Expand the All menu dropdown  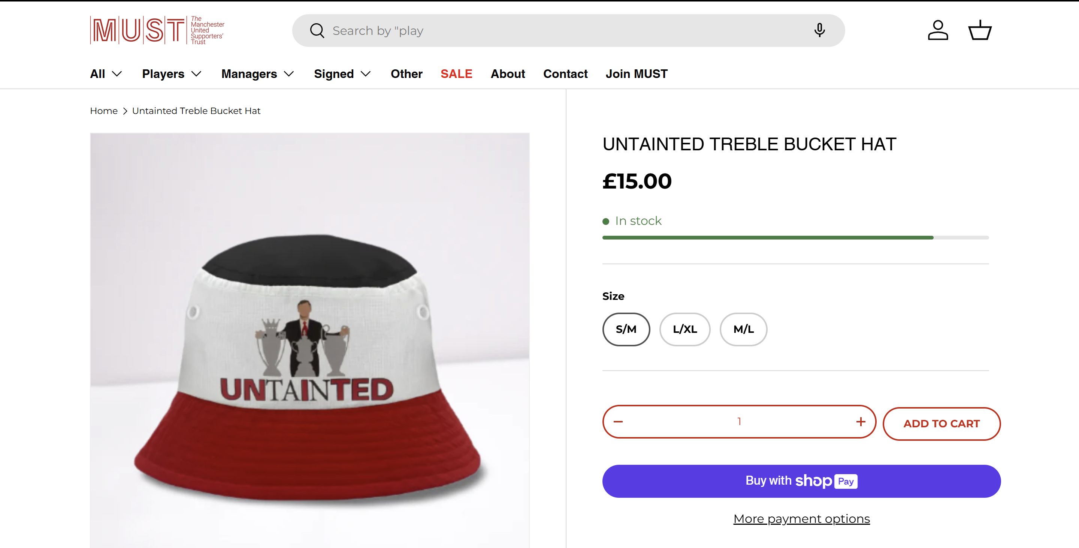point(106,74)
